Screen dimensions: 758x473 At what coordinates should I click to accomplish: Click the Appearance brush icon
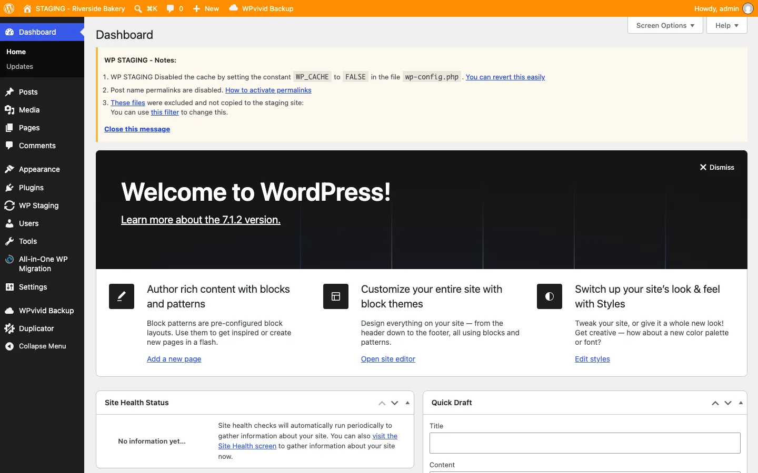coord(9,169)
